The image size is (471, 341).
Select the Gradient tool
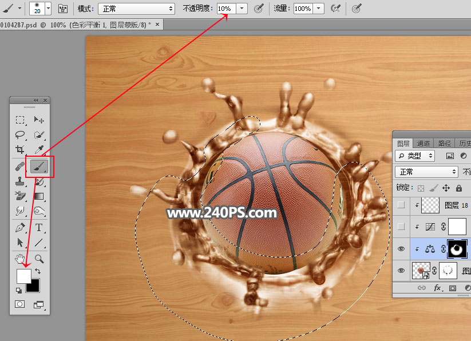tap(39, 196)
